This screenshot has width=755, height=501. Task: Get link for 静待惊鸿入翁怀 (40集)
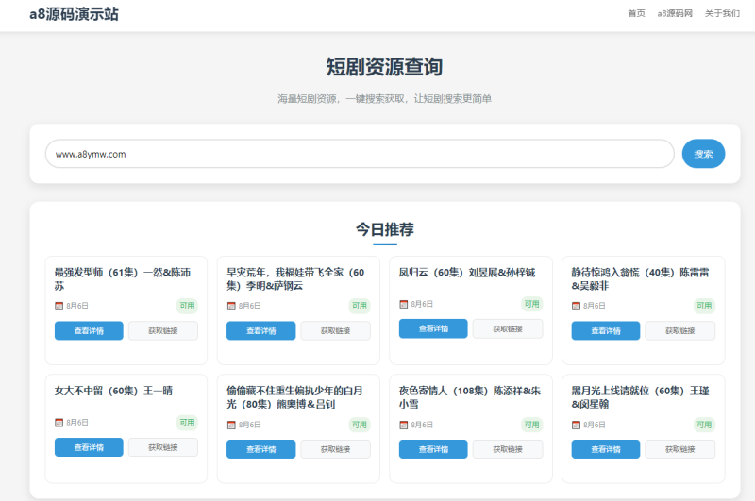click(679, 330)
